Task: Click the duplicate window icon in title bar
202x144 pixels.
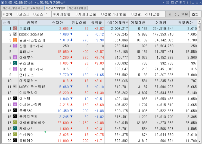Action: pyautogui.click(x=177, y=2)
